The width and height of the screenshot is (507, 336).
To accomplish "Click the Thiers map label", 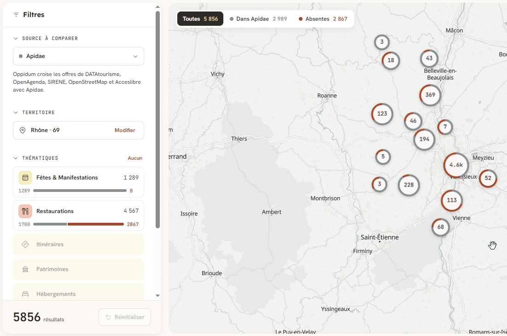I will pos(239,139).
